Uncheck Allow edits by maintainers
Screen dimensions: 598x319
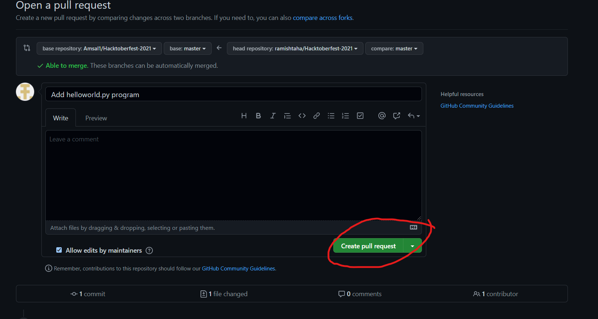(59, 250)
